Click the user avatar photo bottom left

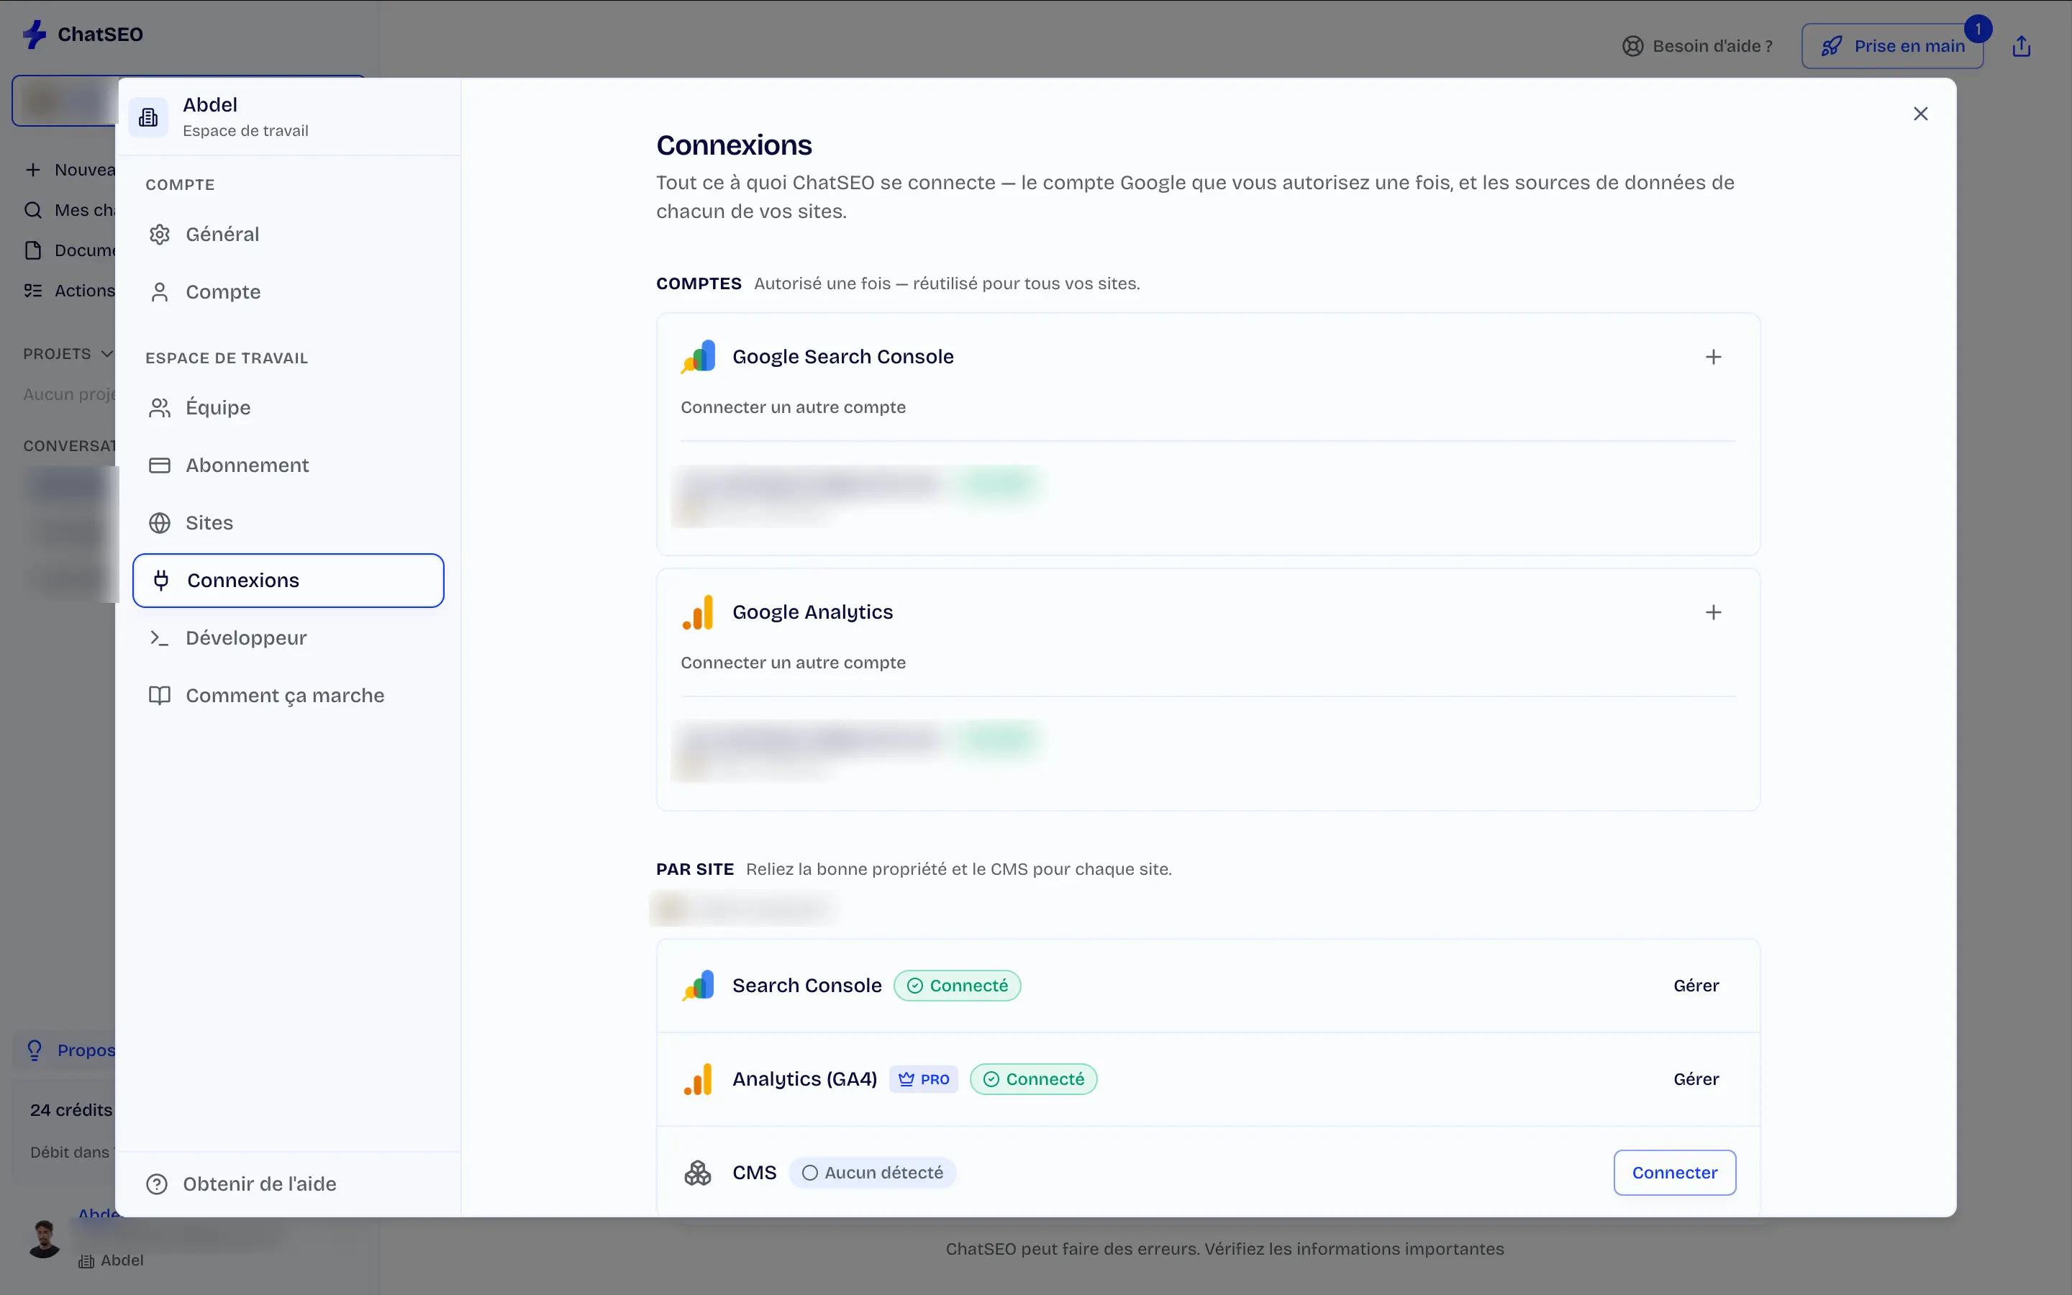(x=44, y=1240)
